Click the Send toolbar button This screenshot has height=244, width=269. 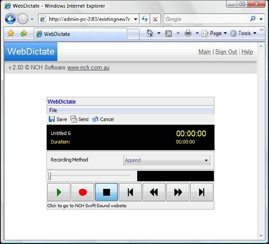click(x=79, y=119)
